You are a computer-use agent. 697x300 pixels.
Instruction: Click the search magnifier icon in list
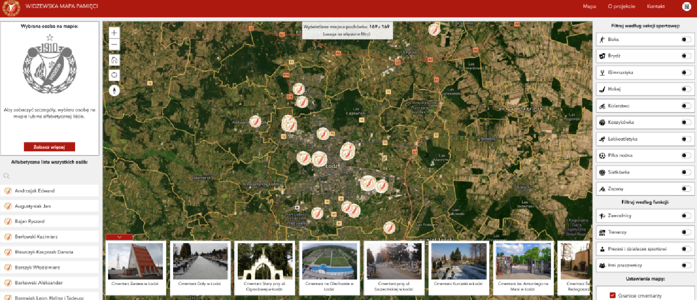pos(7,176)
